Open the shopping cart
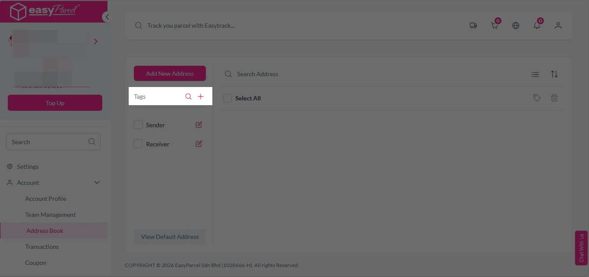The width and height of the screenshot is (589, 277). click(x=494, y=25)
